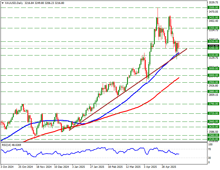
Task: Select the 2880.00 price level label
Action: pos(213,92)
